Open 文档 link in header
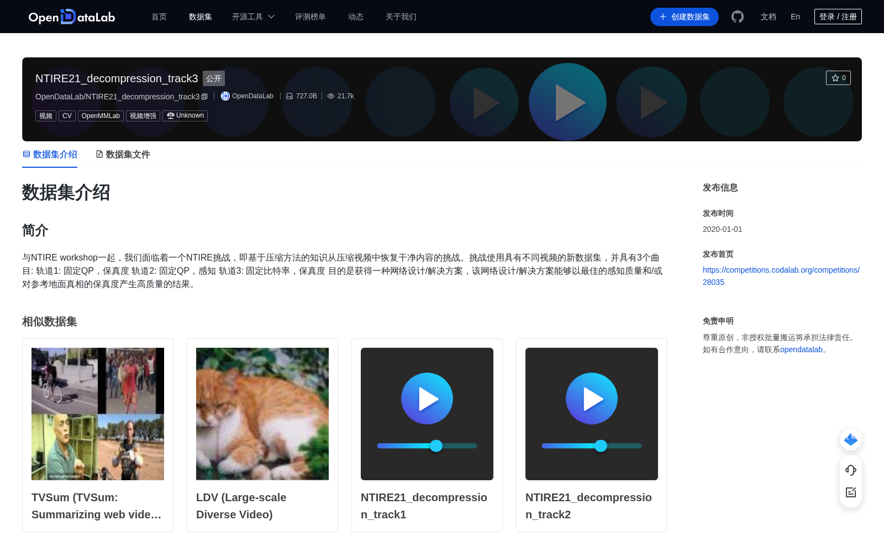Image resolution: width=884 pixels, height=552 pixels. (x=769, y=17)
